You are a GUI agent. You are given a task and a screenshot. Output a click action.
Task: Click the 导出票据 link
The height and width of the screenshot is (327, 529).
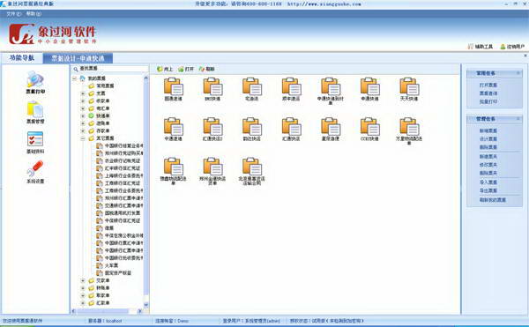point(488,190)
